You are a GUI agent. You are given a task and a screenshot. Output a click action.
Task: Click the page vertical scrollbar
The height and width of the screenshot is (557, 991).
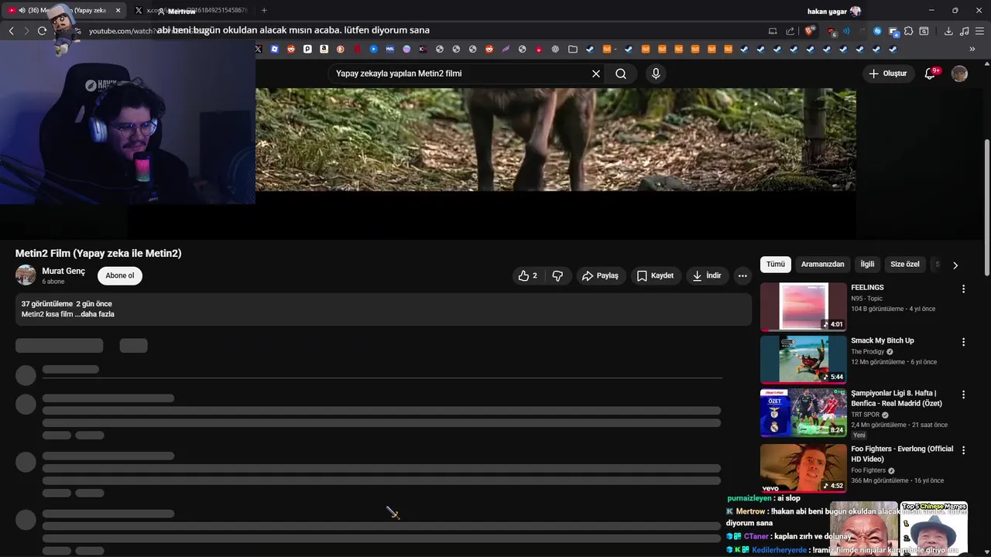click(986, 207)
